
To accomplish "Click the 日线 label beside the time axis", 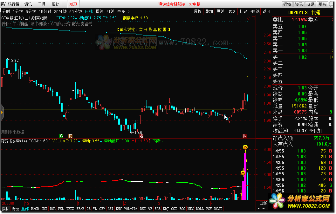I will click(x=263, y=203).
